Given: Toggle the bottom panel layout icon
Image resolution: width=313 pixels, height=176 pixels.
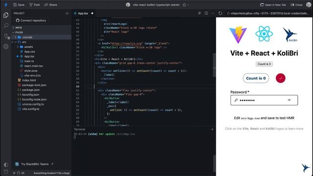Looking at the screenshot, I should pyautogui.click(x=6, y=172).
